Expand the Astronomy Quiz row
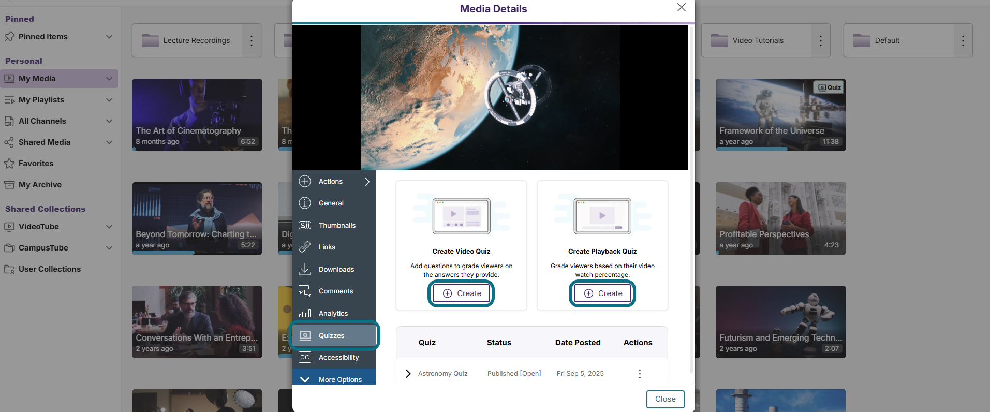This screenshot has width=990, height=412. pos(408,373)
